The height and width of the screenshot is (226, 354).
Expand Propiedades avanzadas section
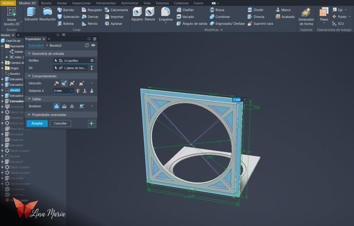tap(29, 114)
